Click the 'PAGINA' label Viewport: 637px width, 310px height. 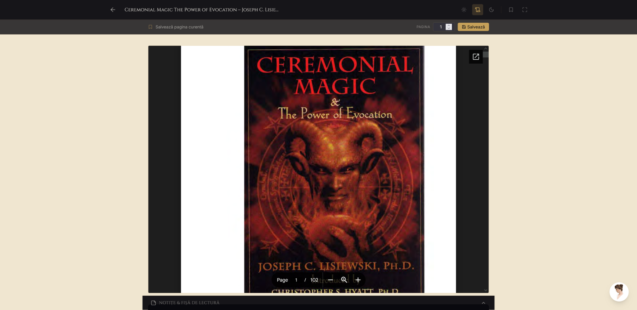(x=423, y=27)
